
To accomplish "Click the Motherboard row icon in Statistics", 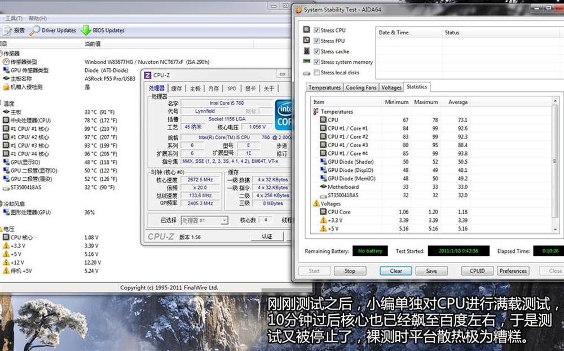I will pyautogui.click(x=323, y=187).
